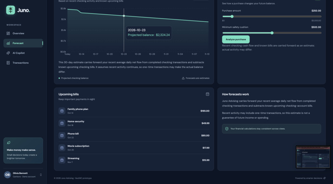333x184 pixels.
Task: Click the picture-in-picture preview thumbnail
Action: 313,157
